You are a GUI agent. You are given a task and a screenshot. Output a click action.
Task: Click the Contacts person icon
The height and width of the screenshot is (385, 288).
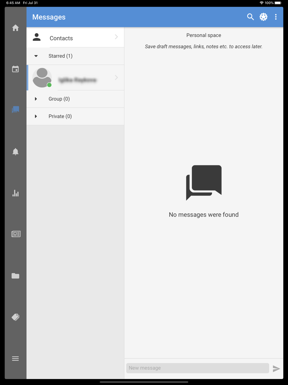coord(37,37)
